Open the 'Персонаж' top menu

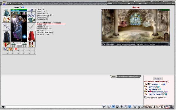pyautogui.click(x=155, y=2)
